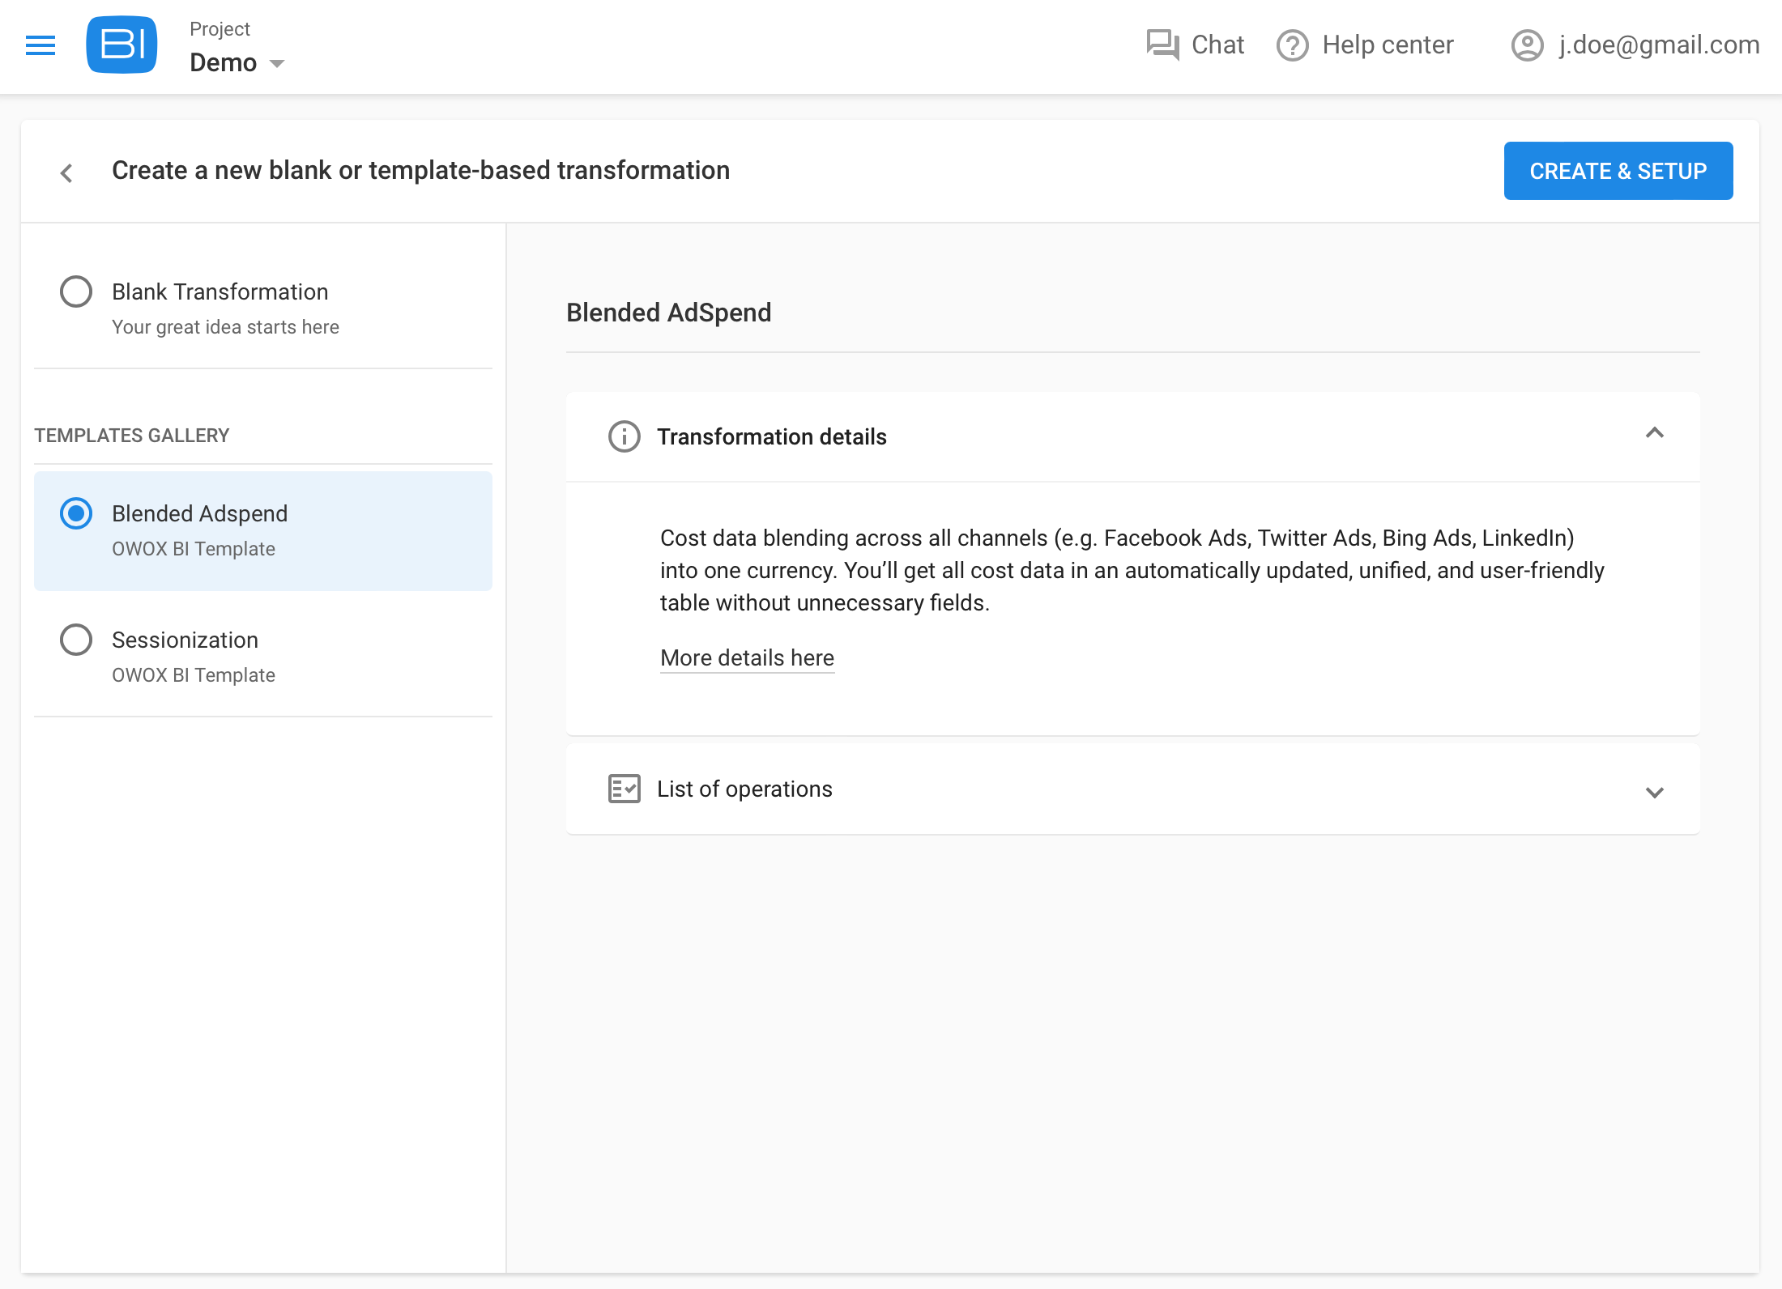This screenshot has height=1289, width=1782.
Task: Click the Chat speech bubble icon
Action: click(x=1162, y=45)
